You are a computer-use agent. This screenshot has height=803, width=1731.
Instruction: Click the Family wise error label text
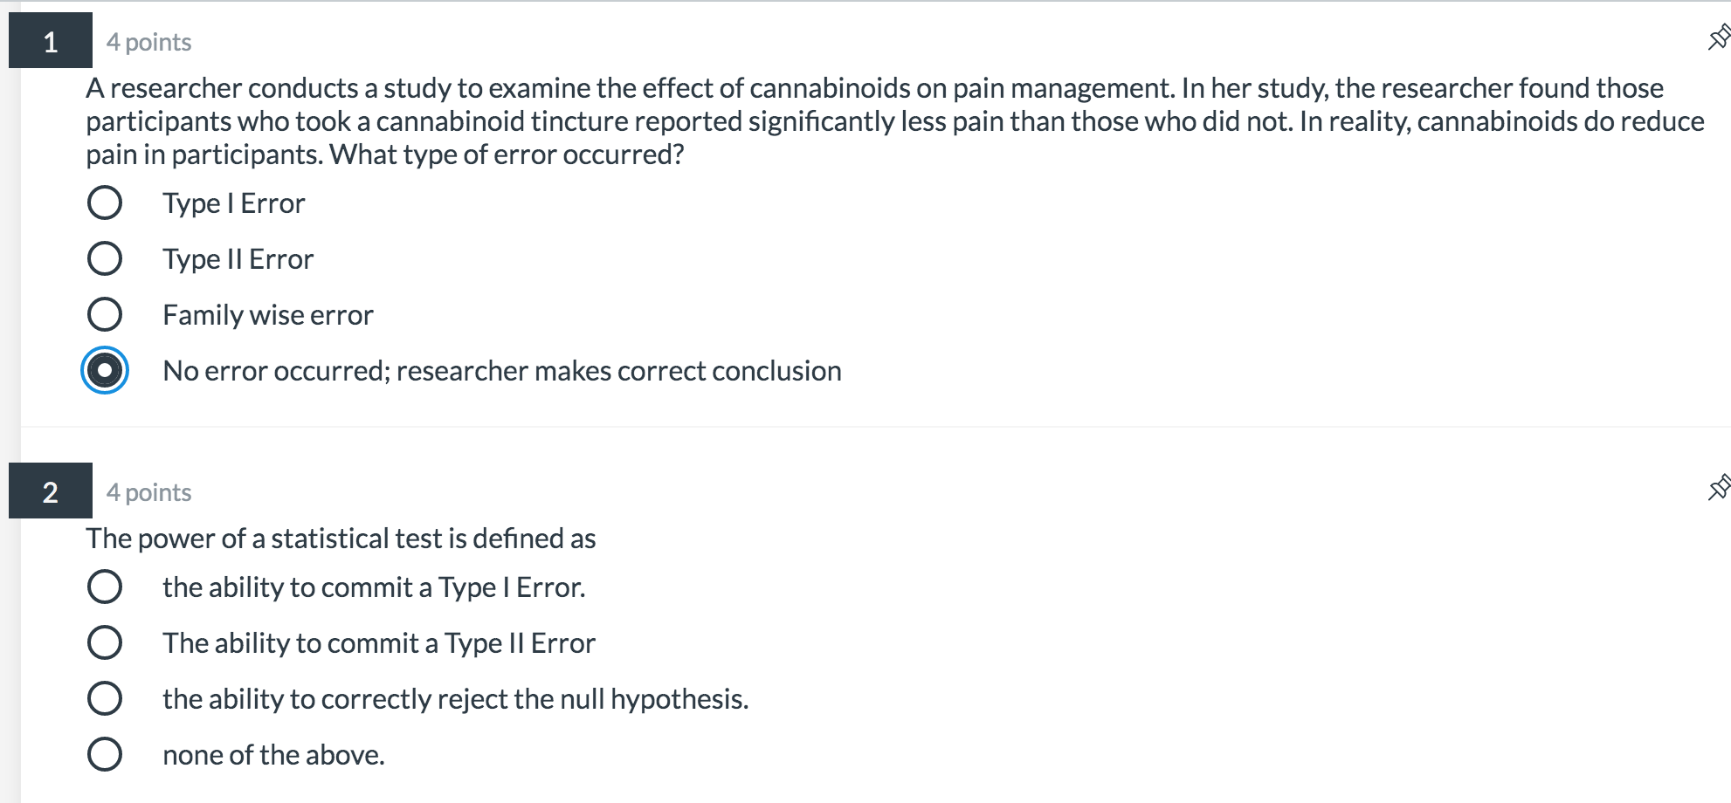268,315
